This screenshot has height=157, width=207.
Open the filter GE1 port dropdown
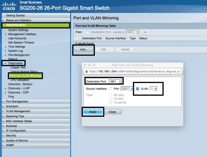133,32
